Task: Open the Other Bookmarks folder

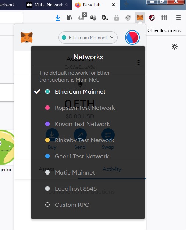Action: pos(164,30)
